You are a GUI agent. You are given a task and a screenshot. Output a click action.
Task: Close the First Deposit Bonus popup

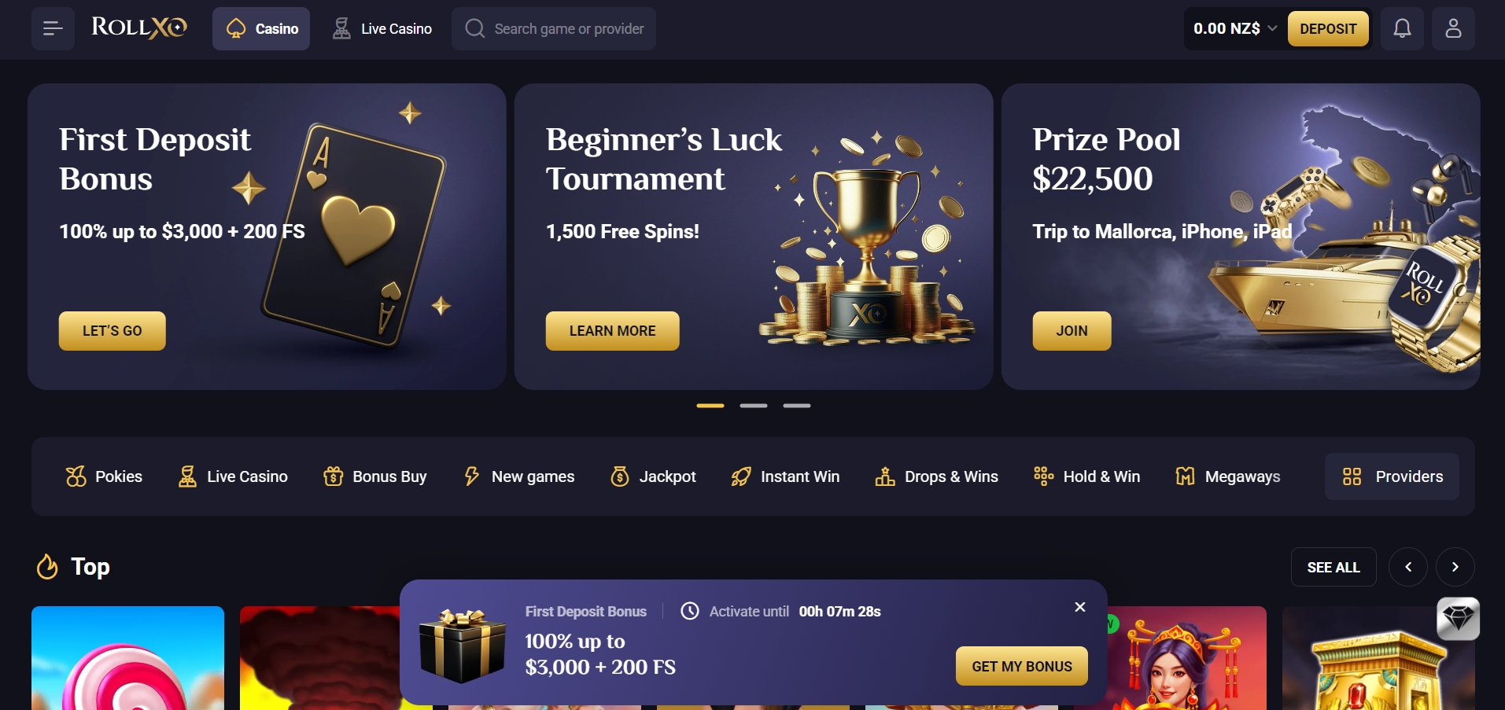coord(1080,607)
